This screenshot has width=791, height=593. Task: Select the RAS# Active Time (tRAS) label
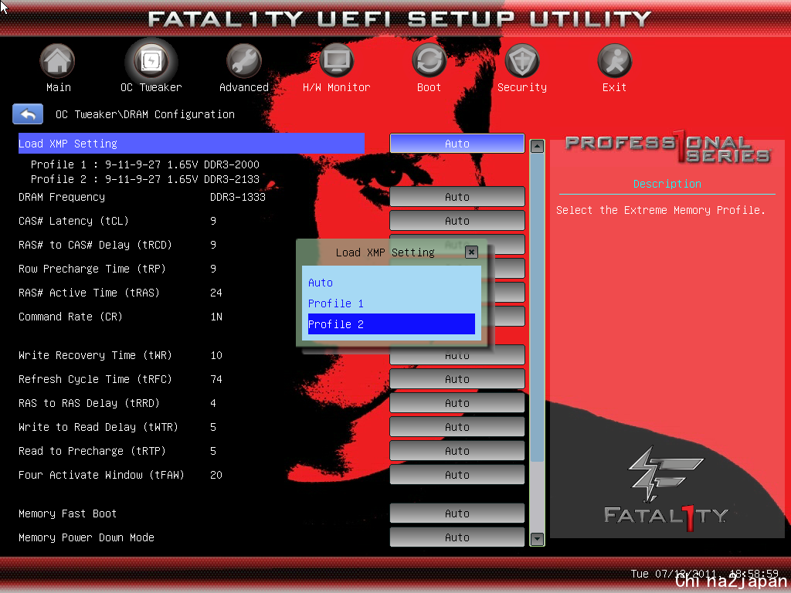point(90,293)
